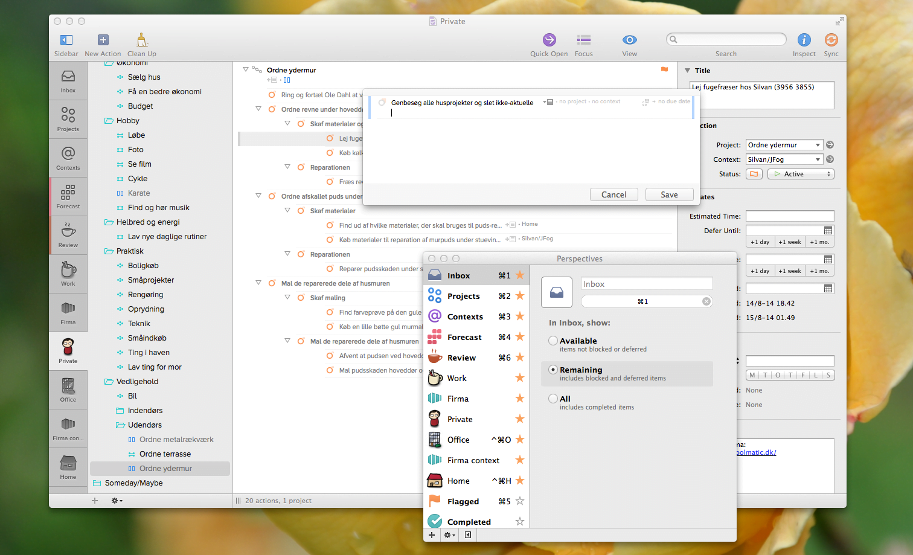
Task: Open the View options eye icon
Action: 629,40
